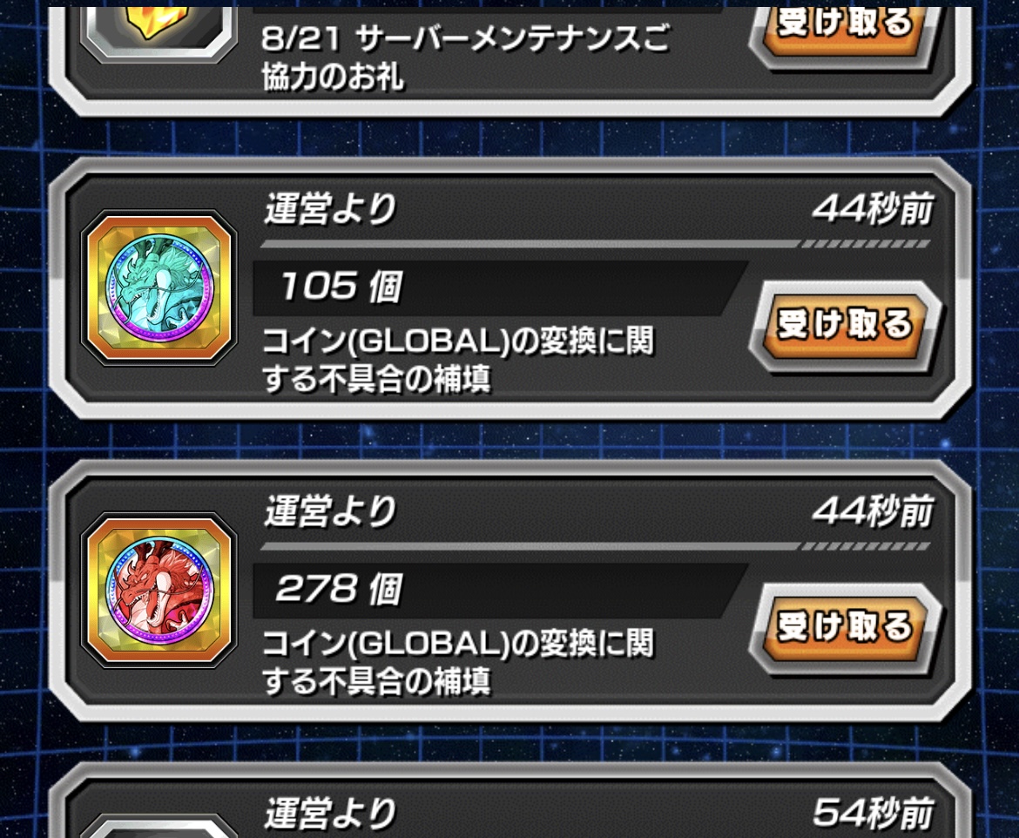Open the 8/21 サーバーメンテナンス message text

pos(465,57)
